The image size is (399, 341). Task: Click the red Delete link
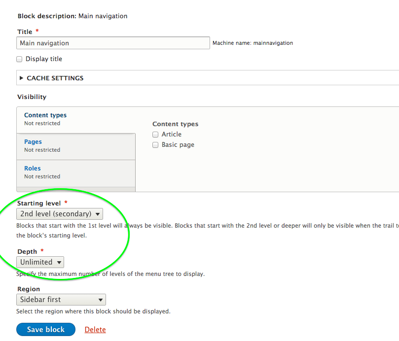coord(95,330)
